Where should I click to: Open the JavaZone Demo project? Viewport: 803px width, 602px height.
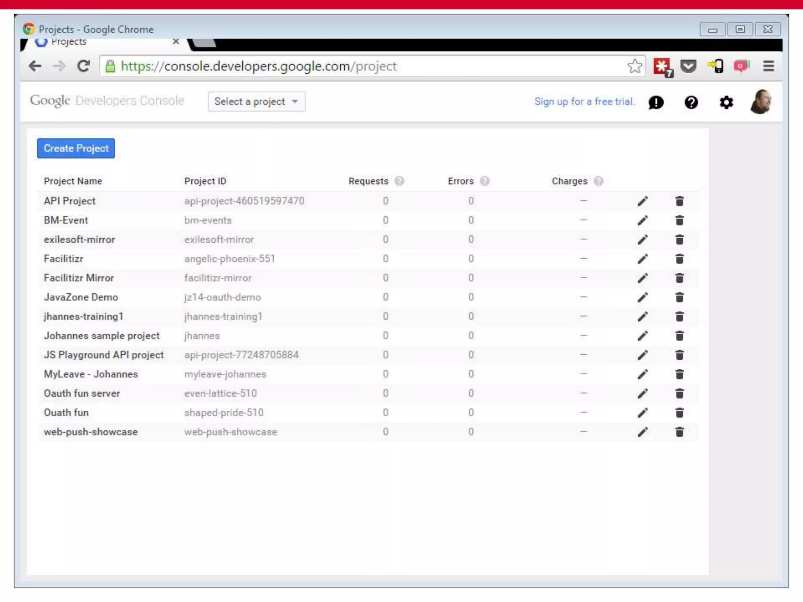81,297
